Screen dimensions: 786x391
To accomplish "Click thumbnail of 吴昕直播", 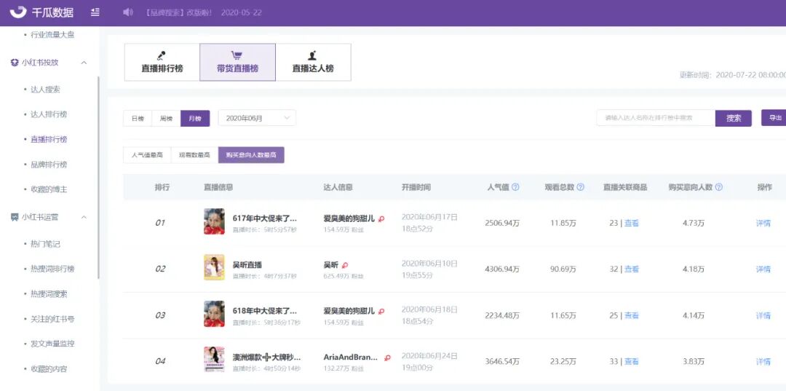I will [214, 267].
